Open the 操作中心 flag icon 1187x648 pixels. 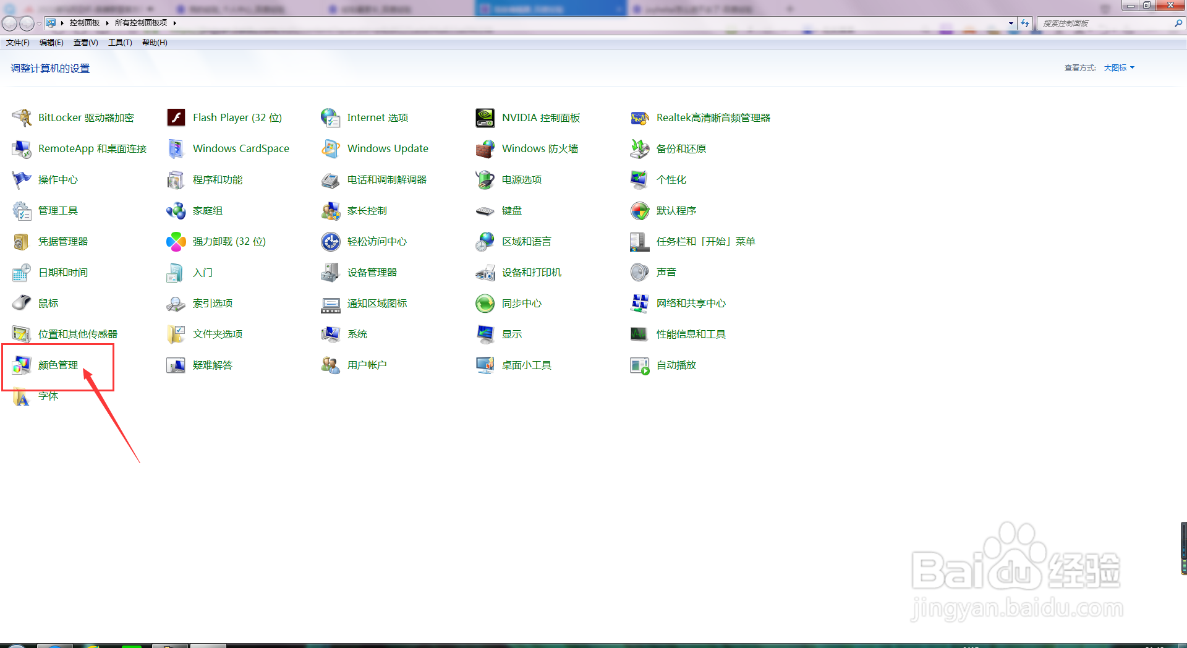[22, 179]
